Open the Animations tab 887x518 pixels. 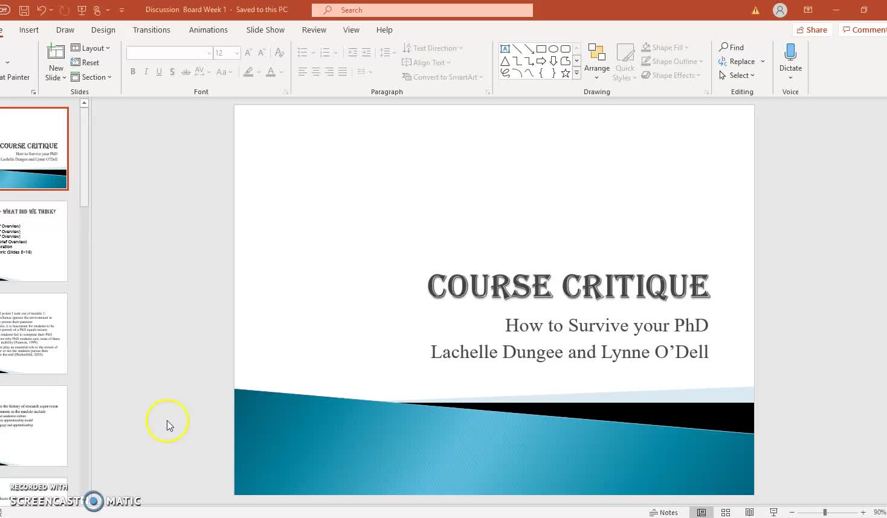coord(208,30)
